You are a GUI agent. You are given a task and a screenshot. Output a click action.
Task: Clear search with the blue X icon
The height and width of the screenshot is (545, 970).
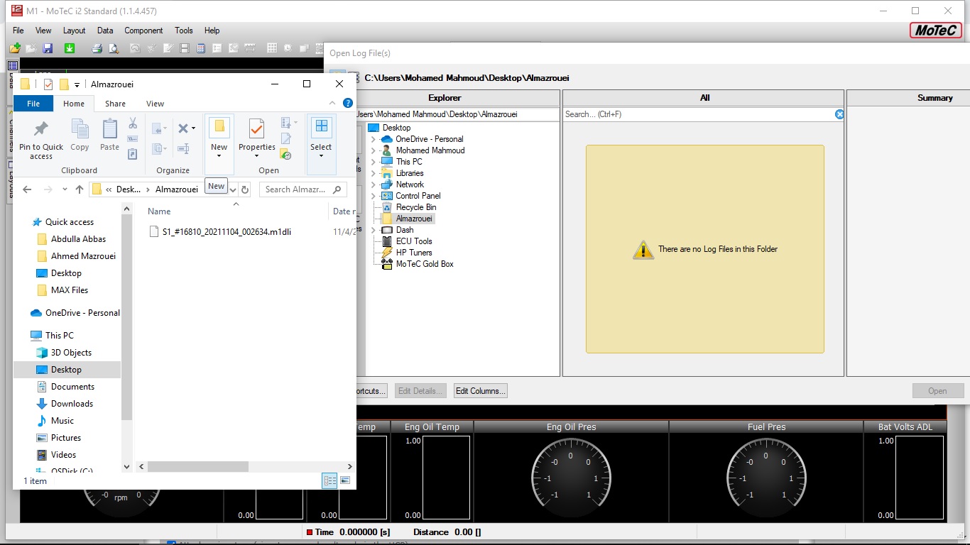(839, 114)
